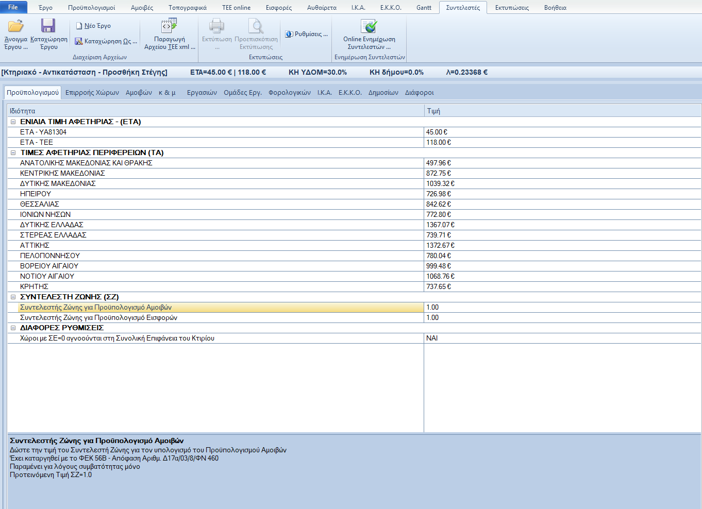Select the Φορολογικών sub-tab
Viewport: 702px width, 509px height.
pyautogui.click(x=290, y=93)
